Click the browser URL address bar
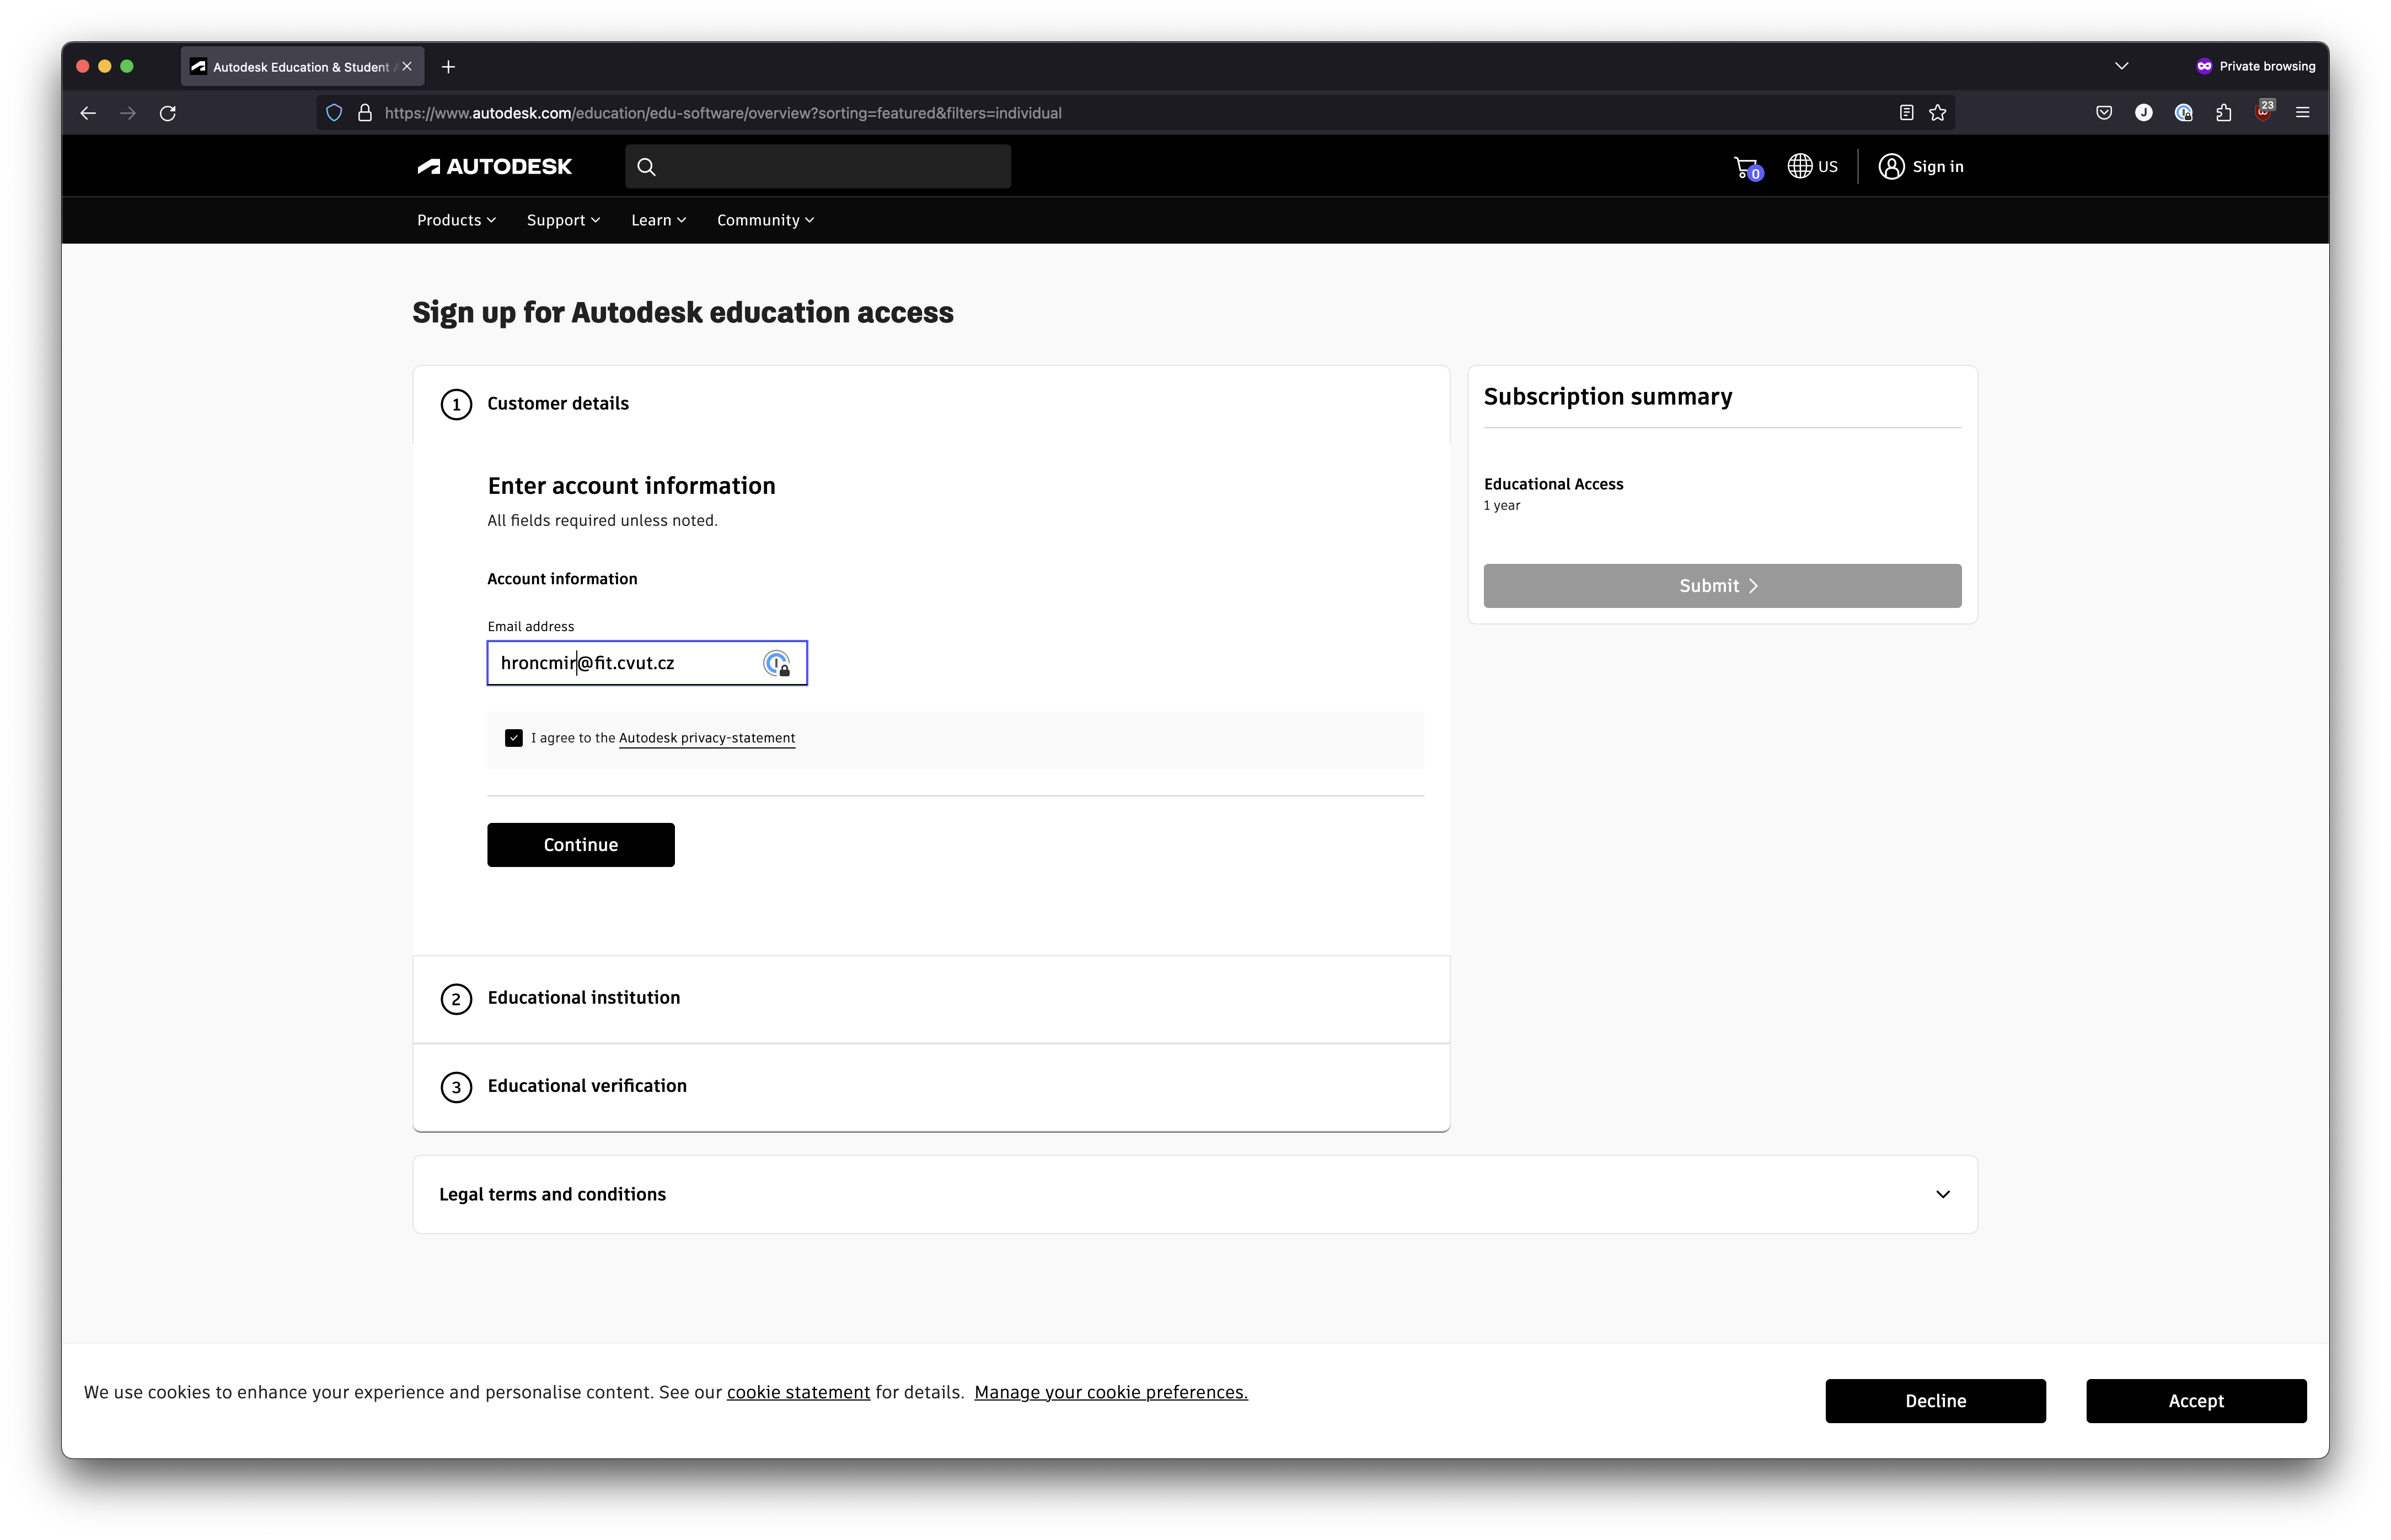The width and height of the screenshot is (2391, 1540). pyautogui.click(x=1135, y=113)
